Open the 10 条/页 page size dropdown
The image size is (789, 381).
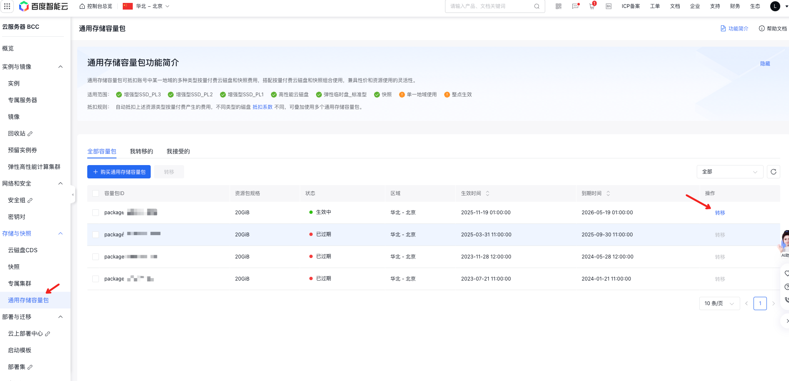719,303
